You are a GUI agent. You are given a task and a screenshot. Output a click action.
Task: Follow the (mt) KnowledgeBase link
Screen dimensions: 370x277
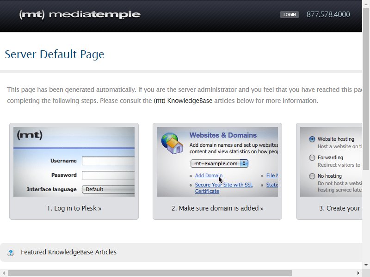(x=183, y=101)
